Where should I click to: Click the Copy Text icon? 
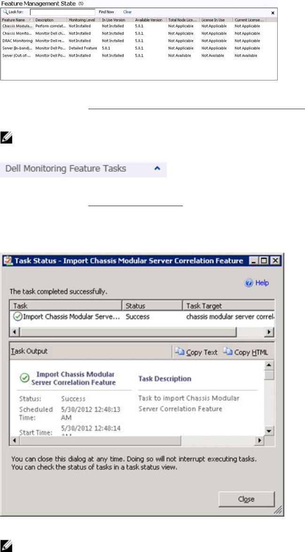pos(180,352)
